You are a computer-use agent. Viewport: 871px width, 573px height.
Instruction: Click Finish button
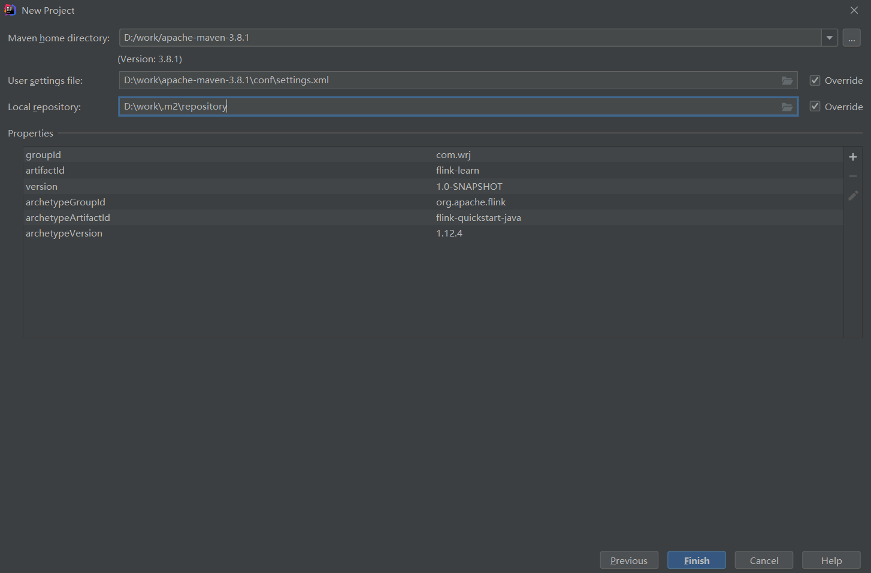(x=697, y=560)
